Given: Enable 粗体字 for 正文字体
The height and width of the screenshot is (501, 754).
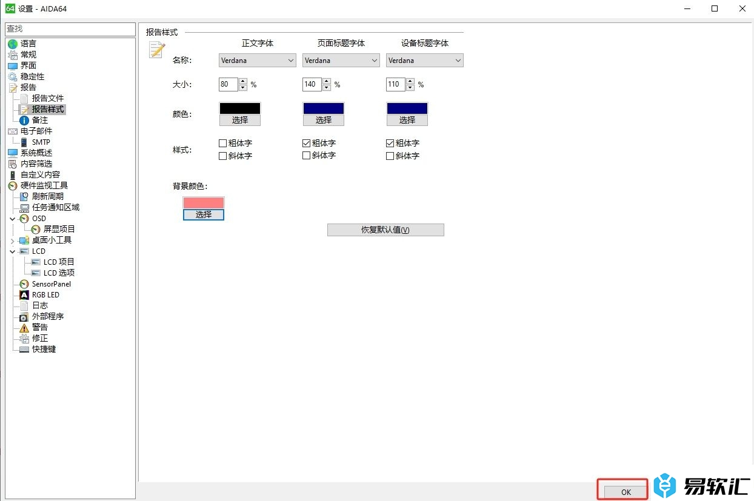Looking at the screenshot, I should click(x=222, y=143).
